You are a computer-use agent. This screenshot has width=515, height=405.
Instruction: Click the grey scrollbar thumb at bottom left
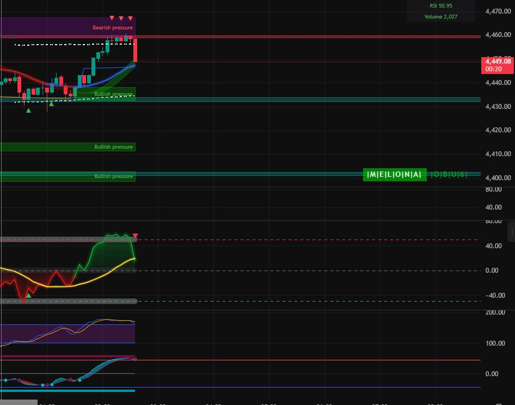pos(19,402)
